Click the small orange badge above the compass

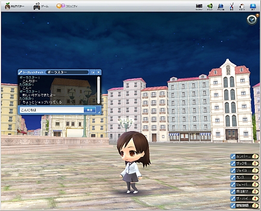coord(258,15)
